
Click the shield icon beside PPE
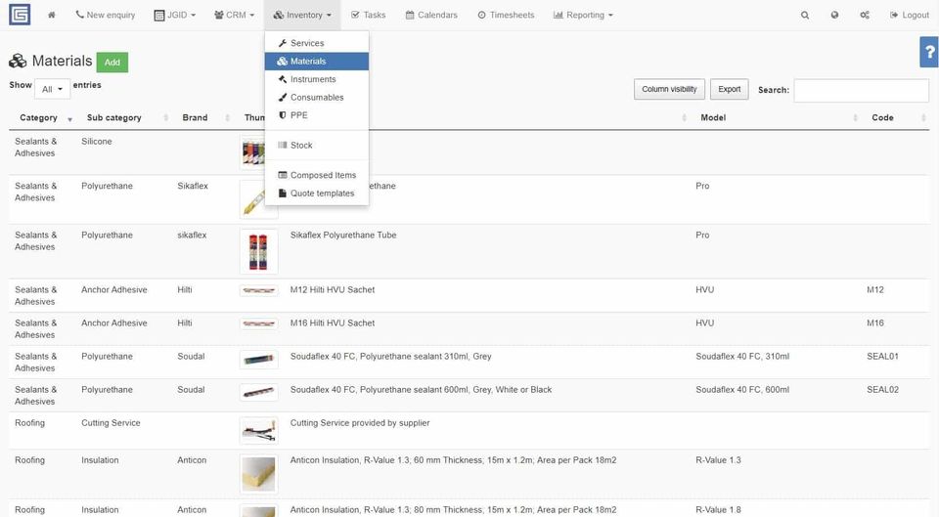(x=283, y=115)
